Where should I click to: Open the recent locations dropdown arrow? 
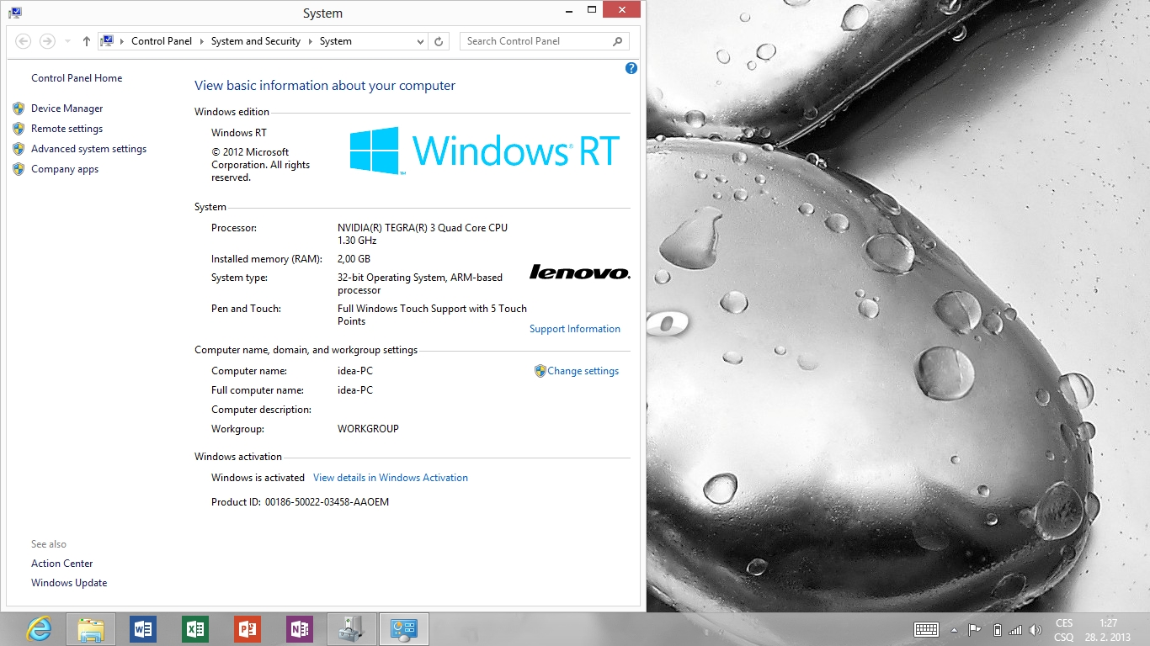[x=67, y=41]
